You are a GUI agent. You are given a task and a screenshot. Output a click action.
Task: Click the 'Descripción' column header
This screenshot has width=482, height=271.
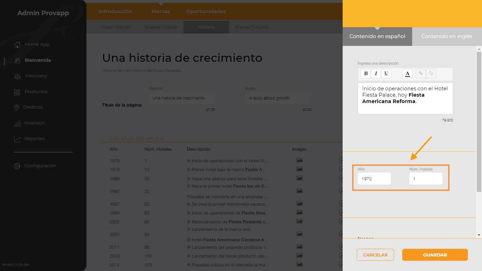(x=199, y=149)
